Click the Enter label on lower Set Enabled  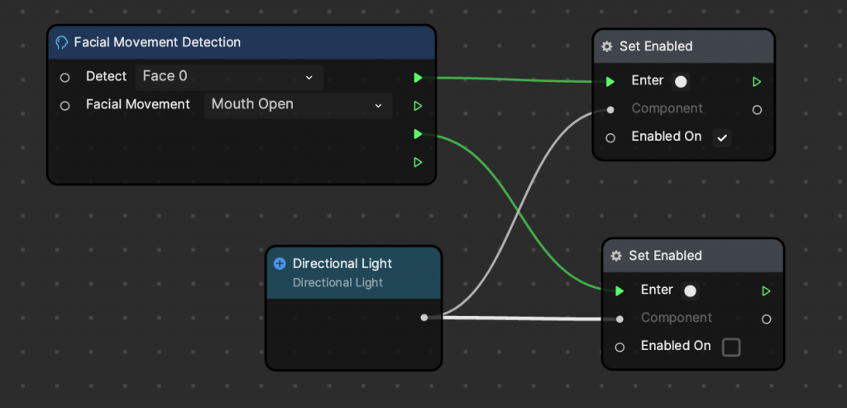[656, 290]
